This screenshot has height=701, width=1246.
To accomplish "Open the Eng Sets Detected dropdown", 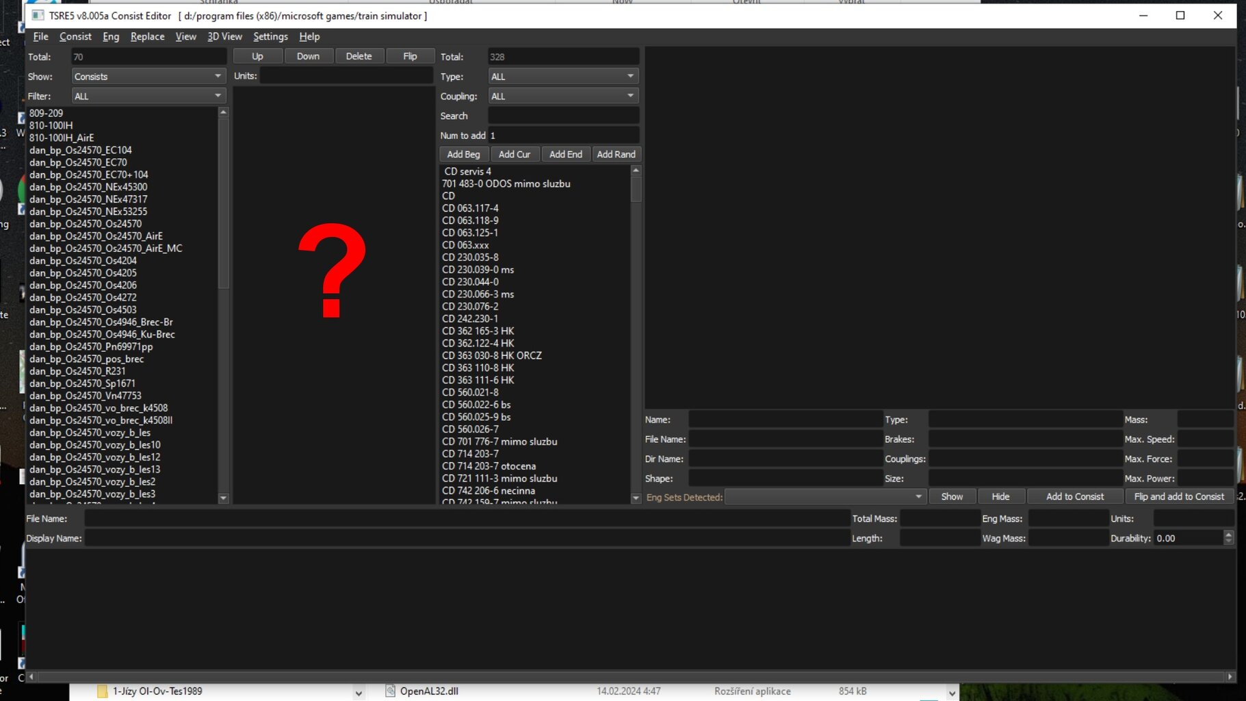I will click(825, 497).
